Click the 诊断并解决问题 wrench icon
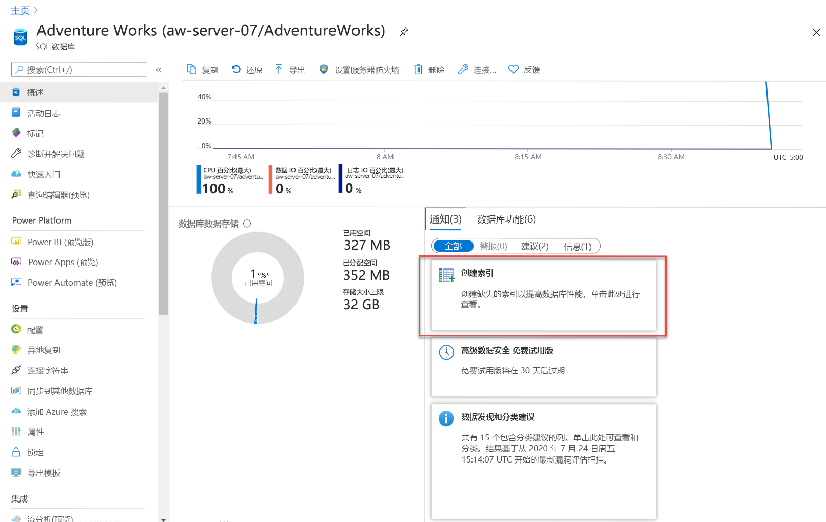 [16, 153]
